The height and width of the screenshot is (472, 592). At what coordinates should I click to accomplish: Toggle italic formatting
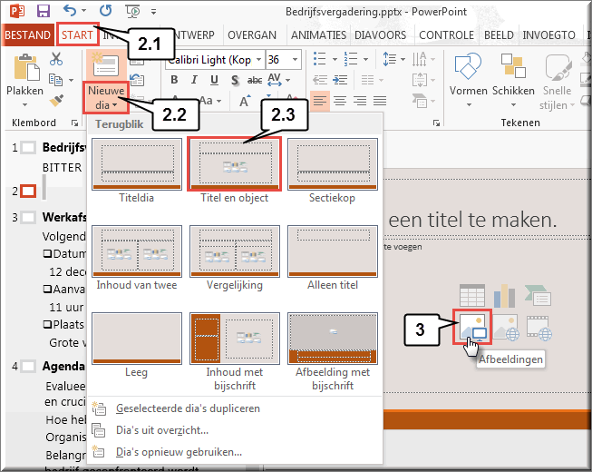pyautogui.click(x=194, y=80)
